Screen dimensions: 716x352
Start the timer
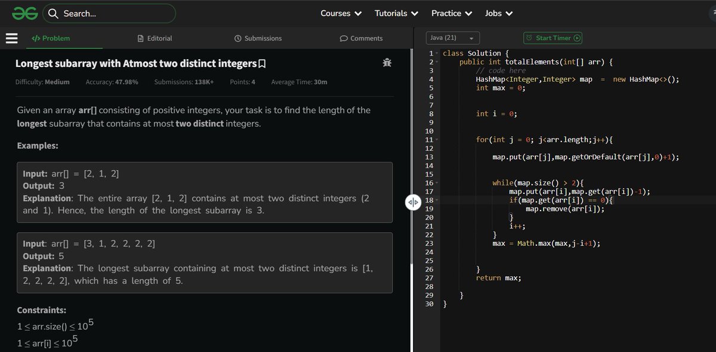click(553, 38)
